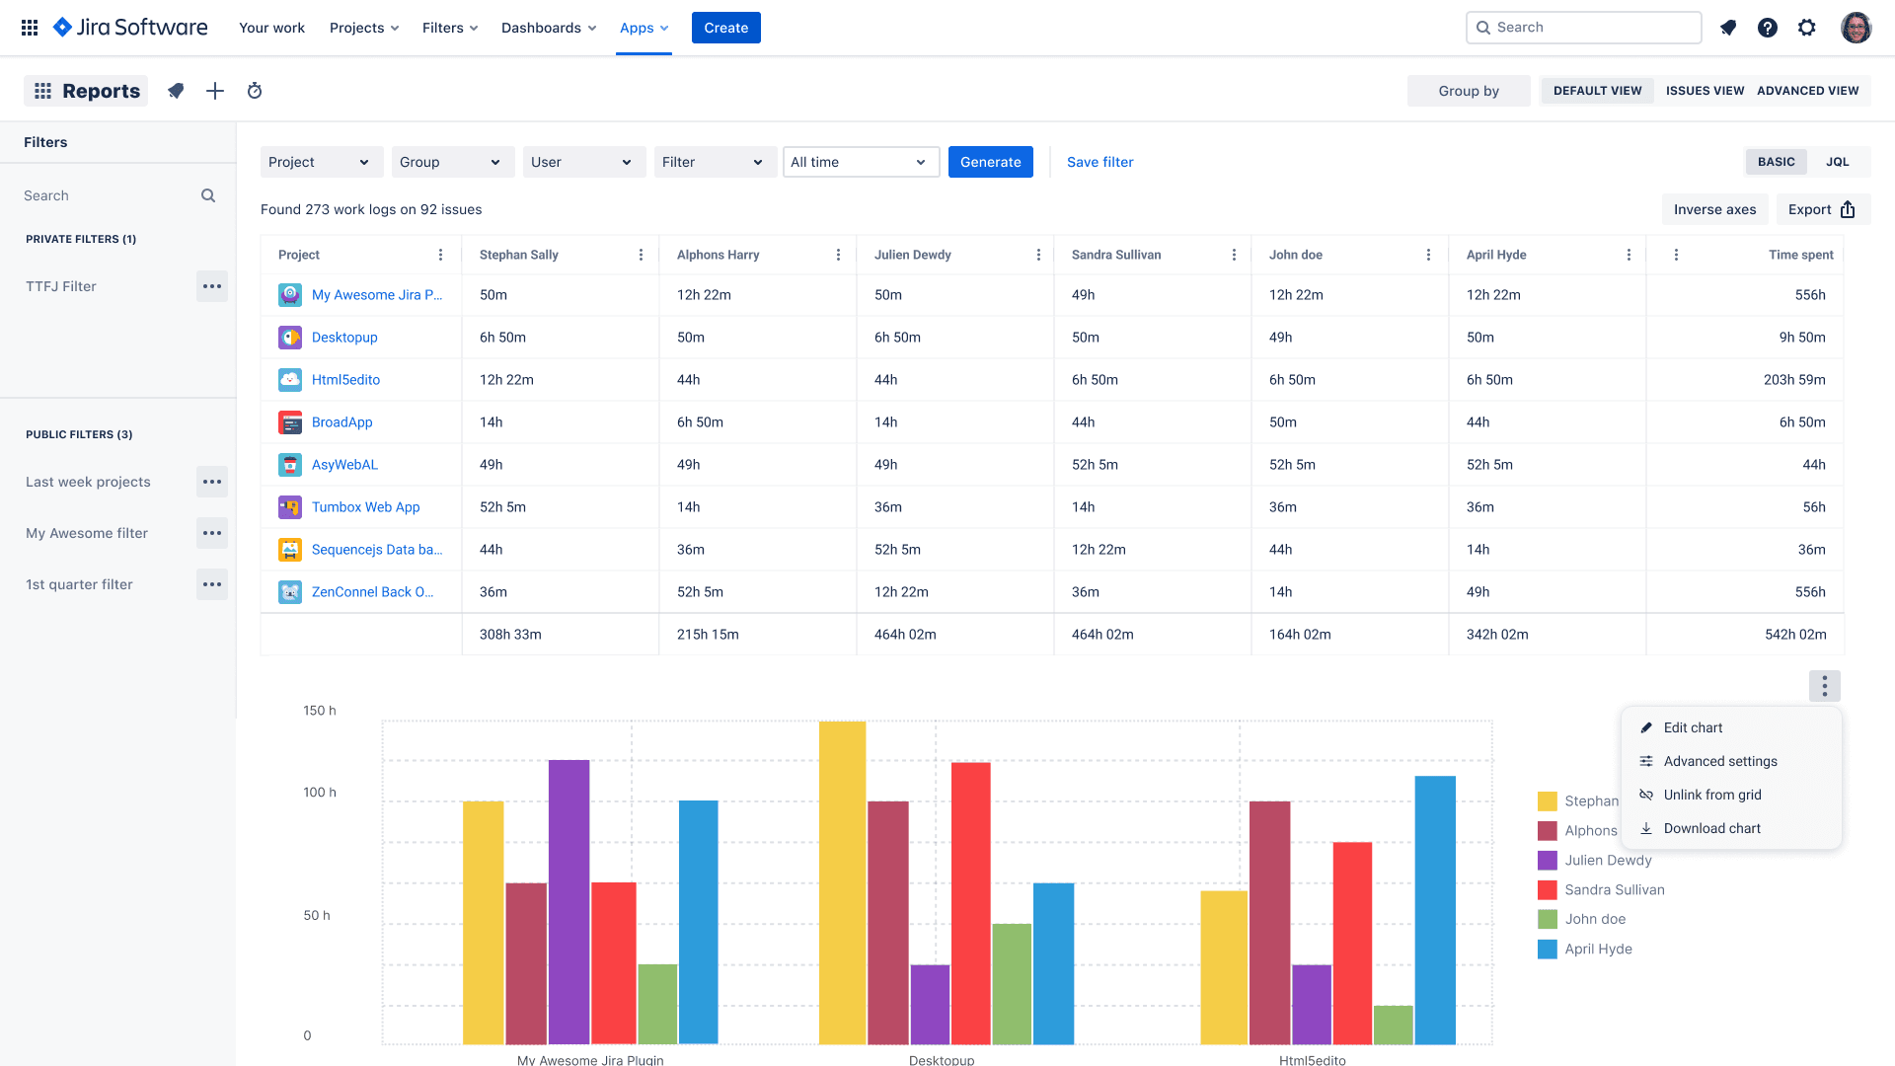The width and height of the screenshot is (1895, 1066).
Task: Open notifications via the bell icon
Action: pyautogui.click(x=1728, y=28)
